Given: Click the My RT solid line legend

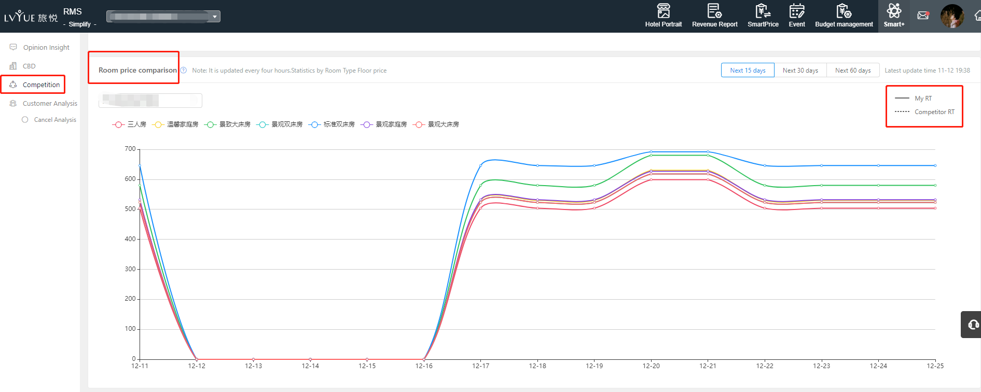Looking at the screenshot, I should 914,98.
